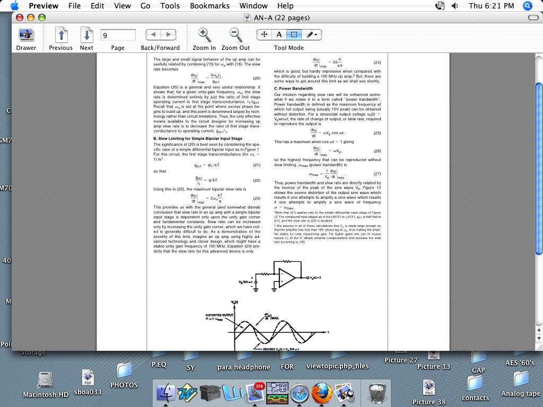Open the Apple menu

point(14,5)
